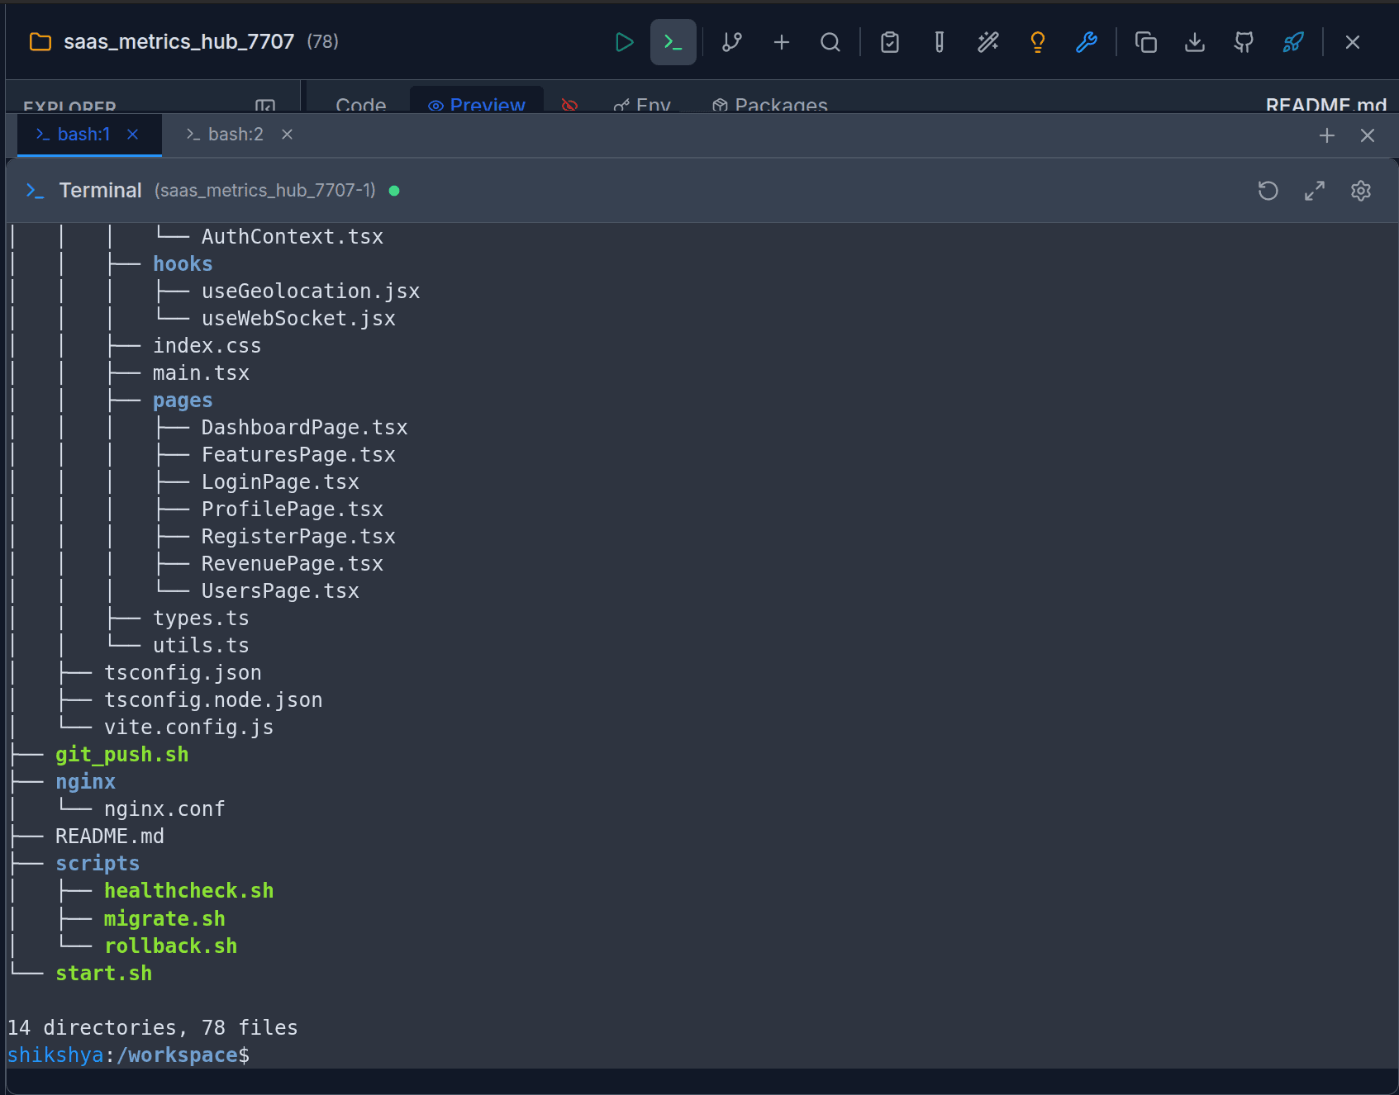Click healthcheck.sh in terminal output
This screenshot has width=1399, height=1095.
188,891
